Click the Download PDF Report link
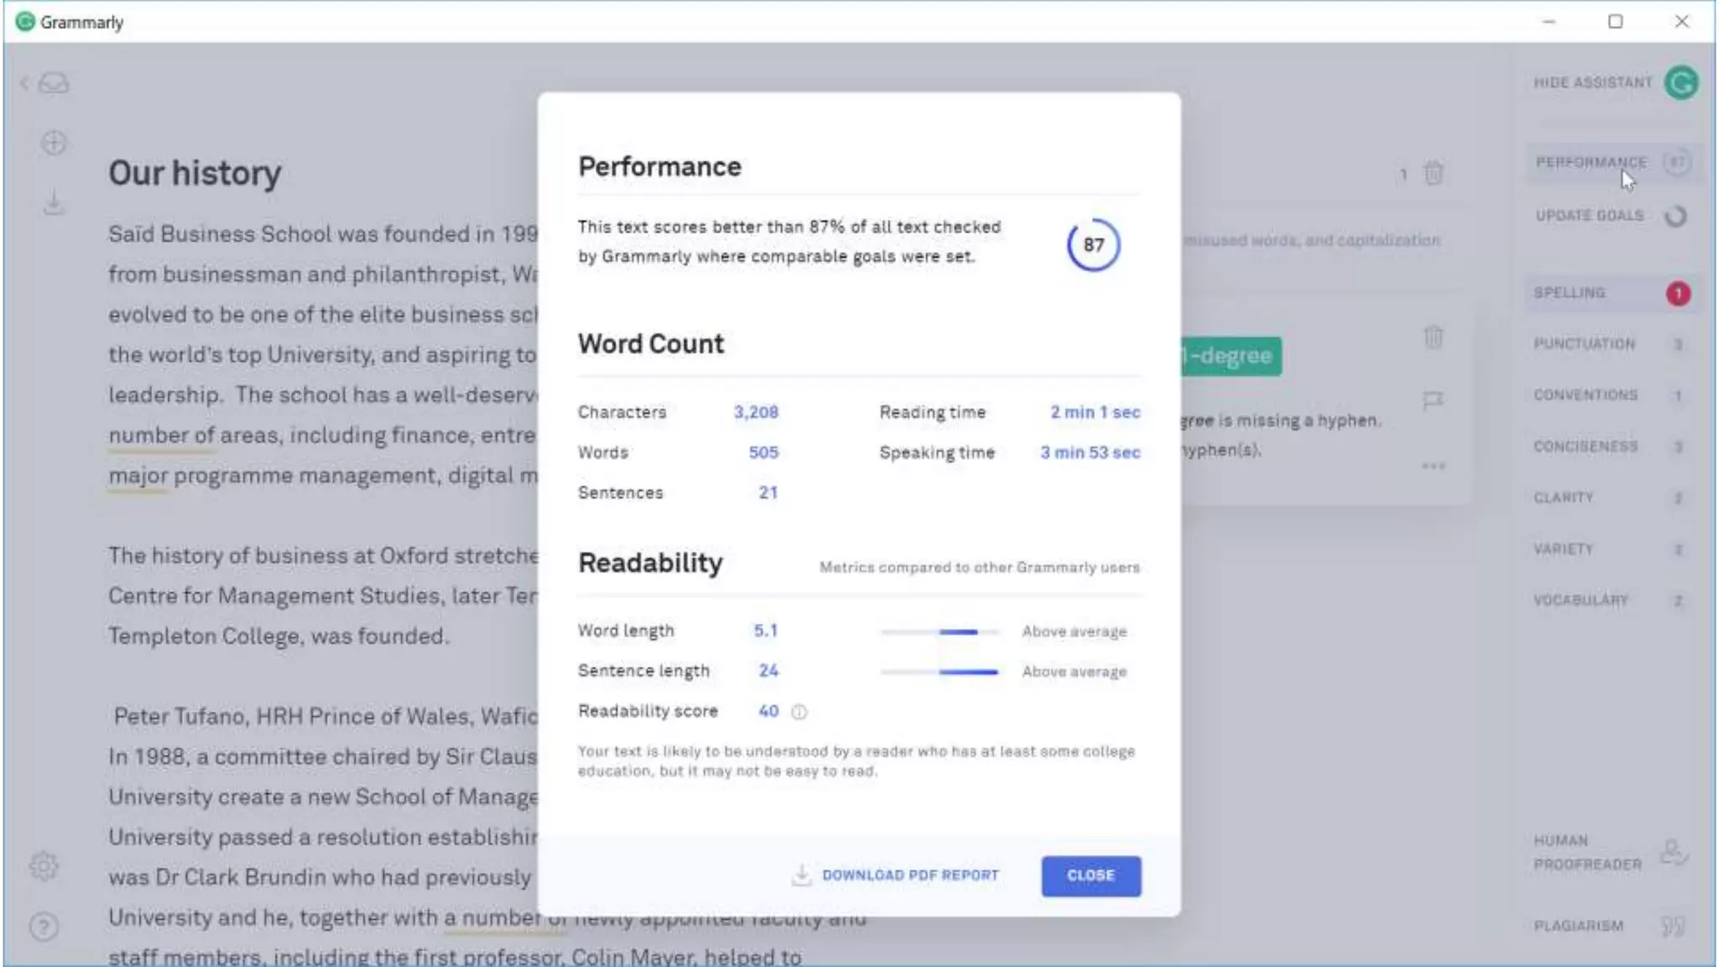Screen dimensions: 1719x967 click(x=910, y=876)
